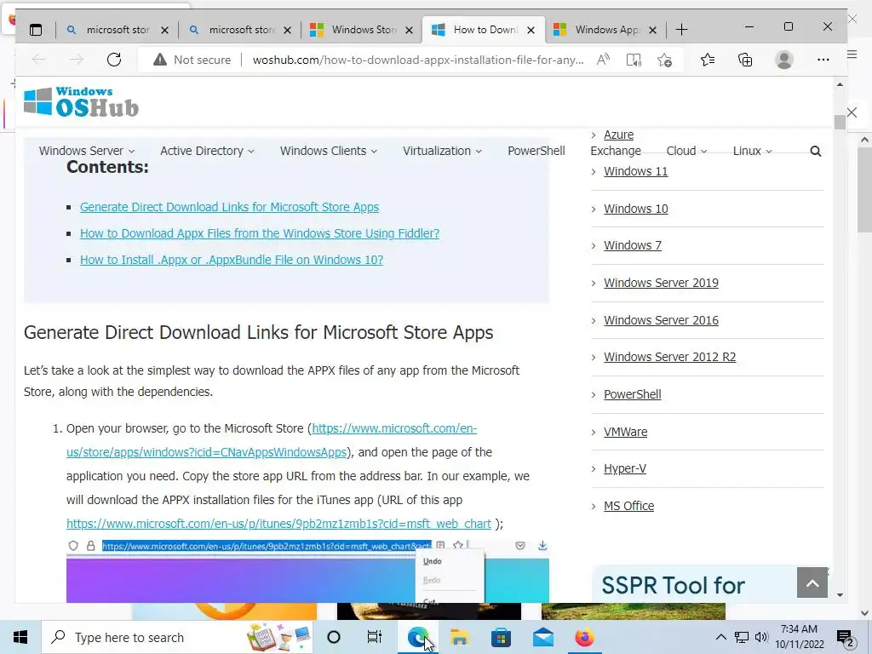Switch to Firefox on taskbar
The image size is (872, 654).
[x=584, y=637]
